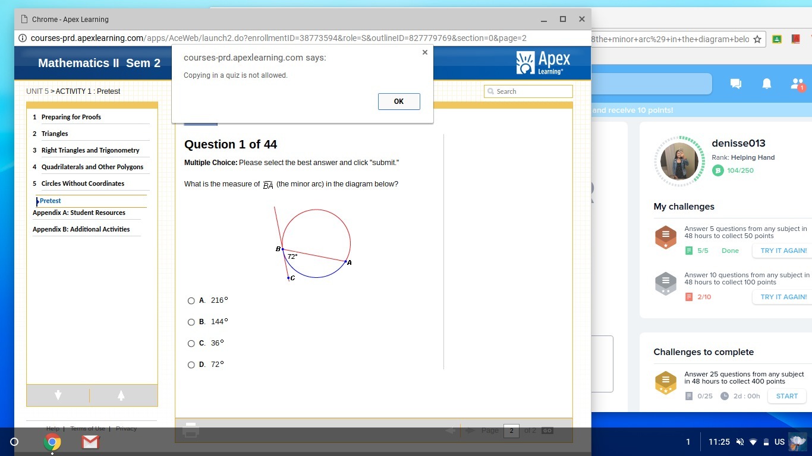Open notifications bell in background page

point(767,84)
